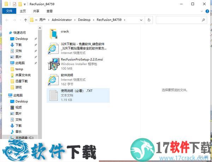Click the search magnifier icon

pos(203,20)
